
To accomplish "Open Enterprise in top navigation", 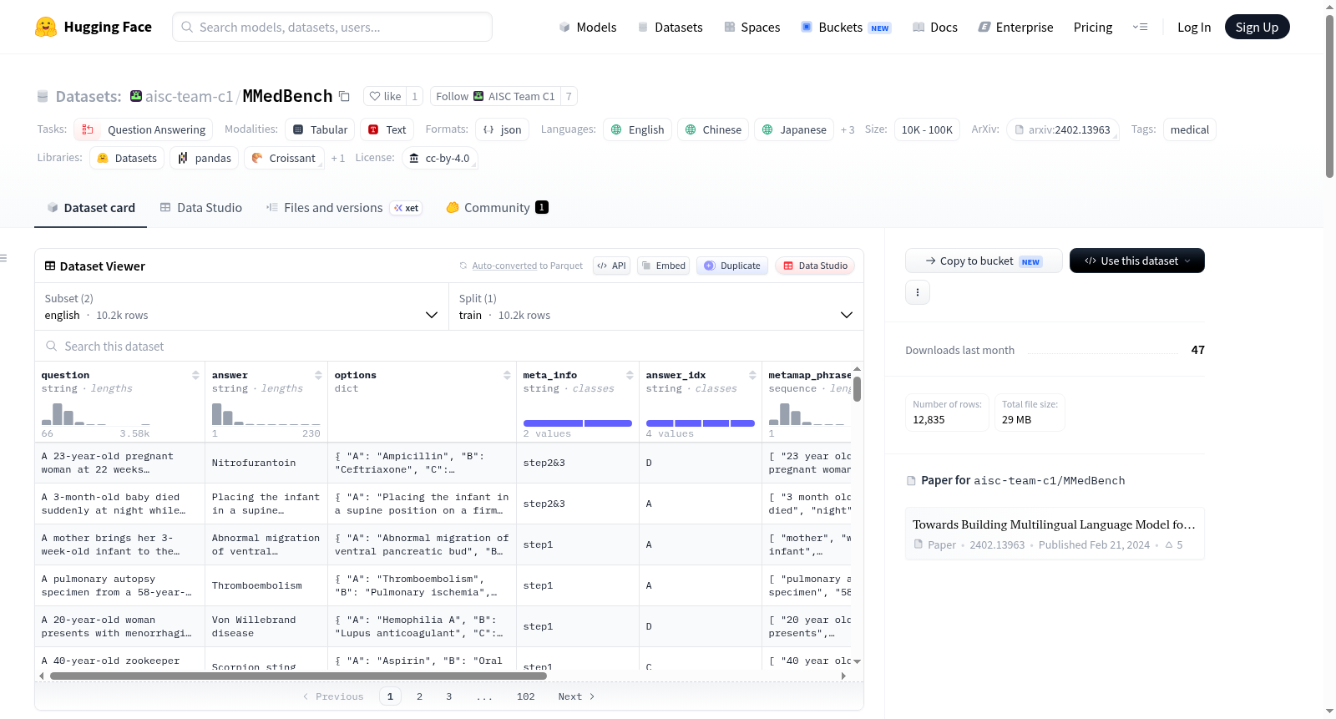I will click(x=1015, y=27).
